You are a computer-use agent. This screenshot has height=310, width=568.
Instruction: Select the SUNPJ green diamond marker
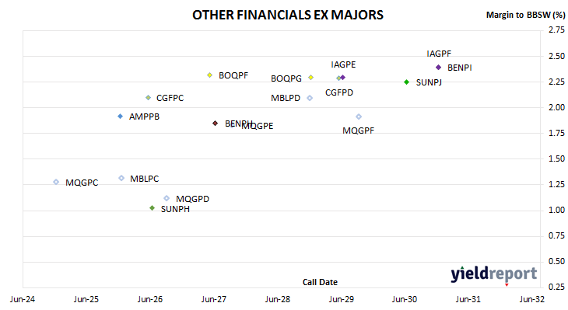[x=407, y=82]
